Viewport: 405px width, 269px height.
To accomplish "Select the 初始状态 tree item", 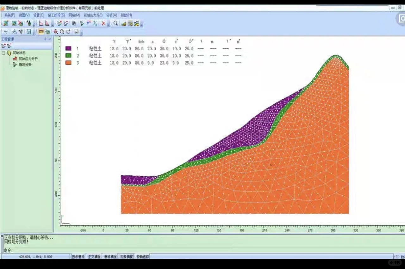I will (x=19, y=53).
